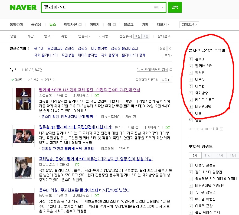Open the 동아일보 article thumbnail

(x=24, y=199)
